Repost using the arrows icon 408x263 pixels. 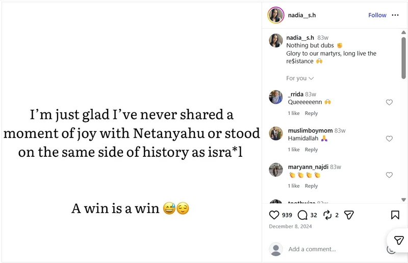click(327, 215)
